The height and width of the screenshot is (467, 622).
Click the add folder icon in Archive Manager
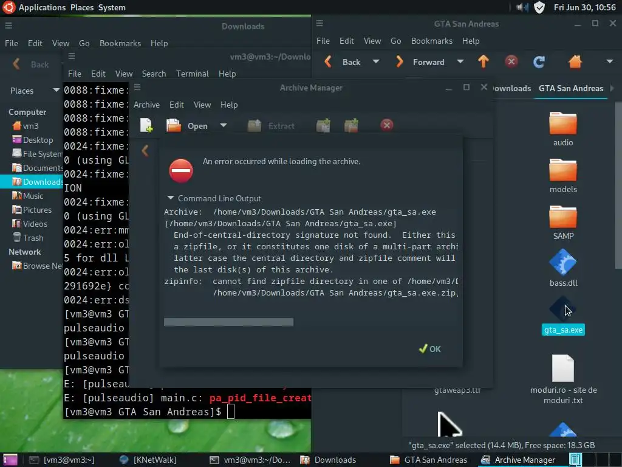[x=352, y=125]
